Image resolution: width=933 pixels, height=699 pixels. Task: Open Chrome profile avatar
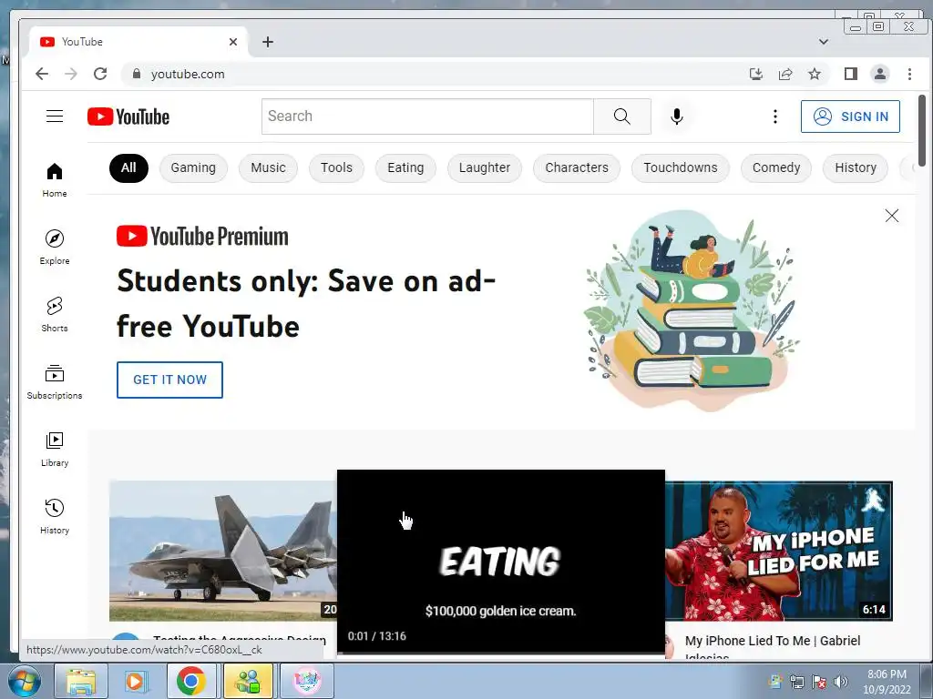pos(880,74)
